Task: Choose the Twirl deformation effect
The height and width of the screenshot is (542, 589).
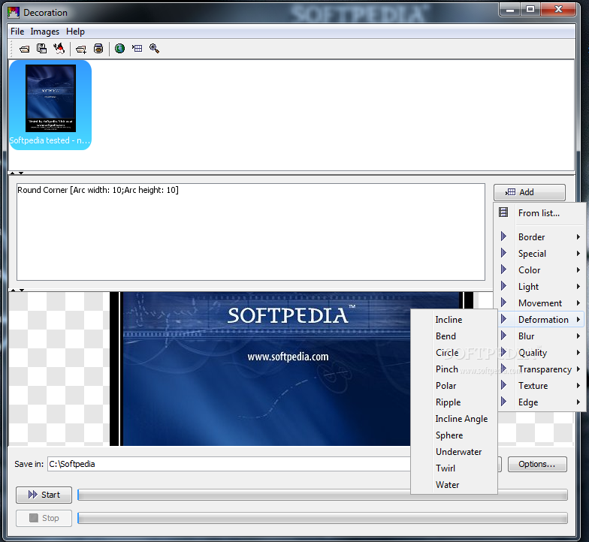Action: pyautogui.click(x=454, y=468)
